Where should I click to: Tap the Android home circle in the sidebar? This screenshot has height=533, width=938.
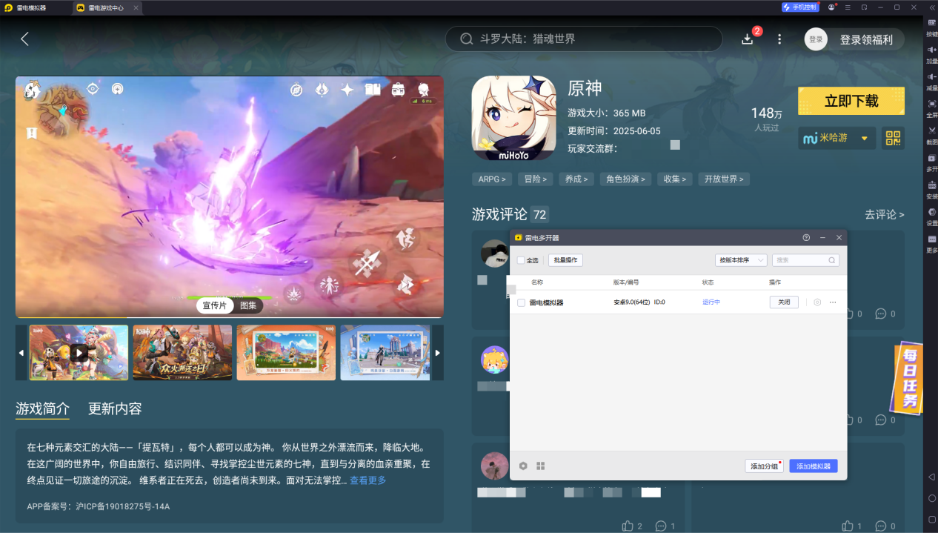(x=932, y=498)
